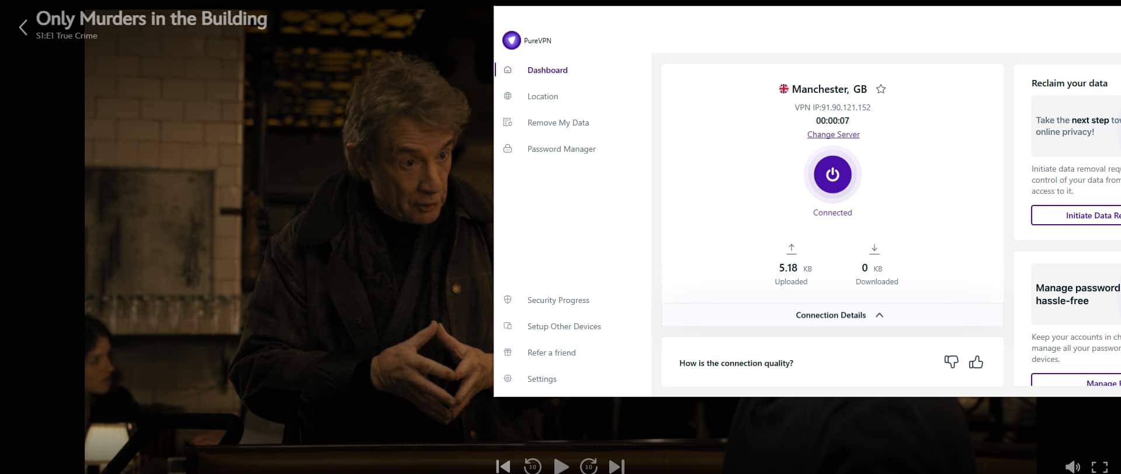This screenshot has width=1121, height=474.
Task: Click the 0 KB downloaded value
Action: pyautogui.click(x=872, y=268)
